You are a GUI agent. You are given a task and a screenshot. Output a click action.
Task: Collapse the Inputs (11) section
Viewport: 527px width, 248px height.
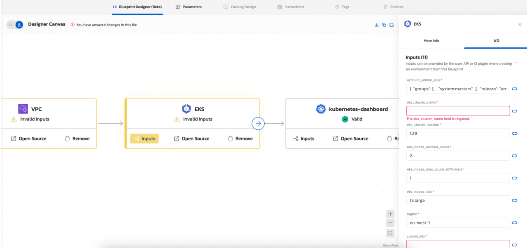(x=516, y=63)
